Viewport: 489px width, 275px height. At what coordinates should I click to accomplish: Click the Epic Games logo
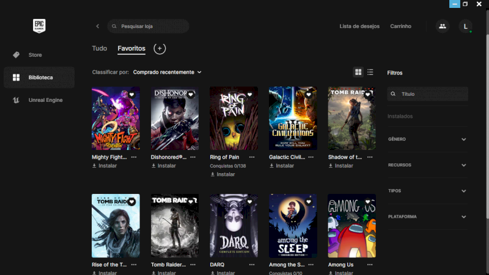pyautogui.click(x=39, y=26)
